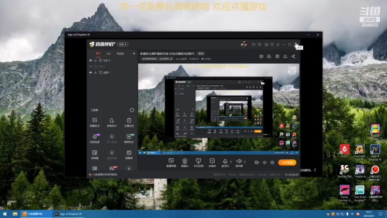Click the record video icon by the eye
387x218 pixels.
click(x=257, y=162)
